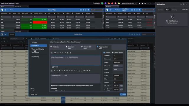Viewport: 189px width, 106px height.
Task: Click Finish button in alert wizard
Action: [x=123, y=94]
